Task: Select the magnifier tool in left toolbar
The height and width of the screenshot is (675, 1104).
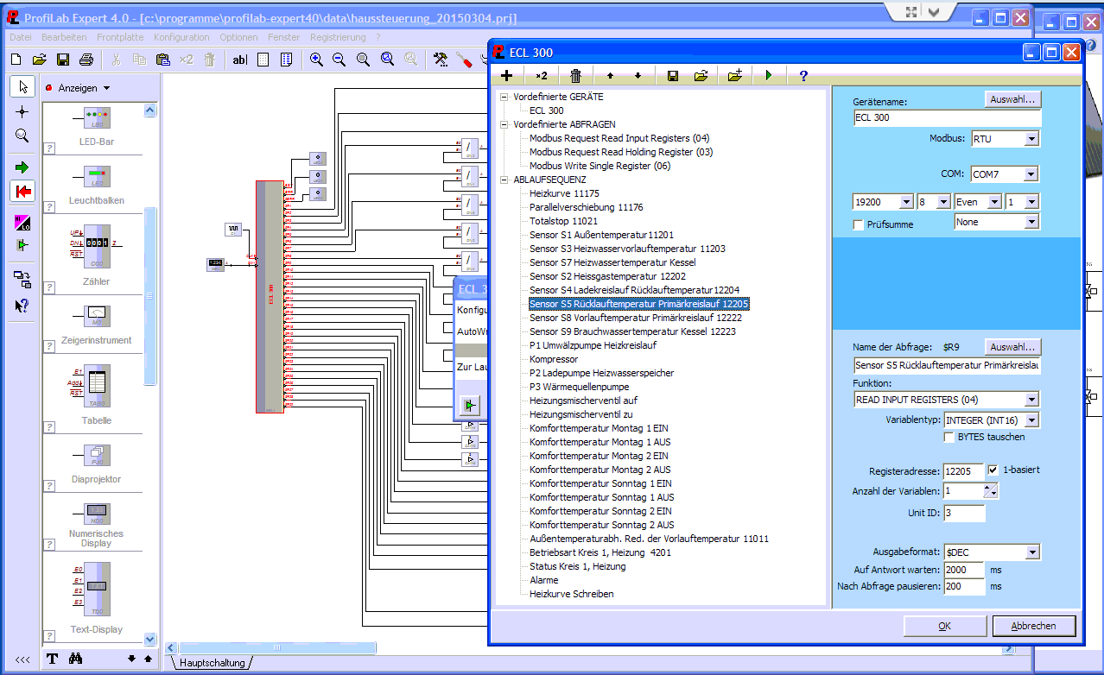Action: coord(22,136)
